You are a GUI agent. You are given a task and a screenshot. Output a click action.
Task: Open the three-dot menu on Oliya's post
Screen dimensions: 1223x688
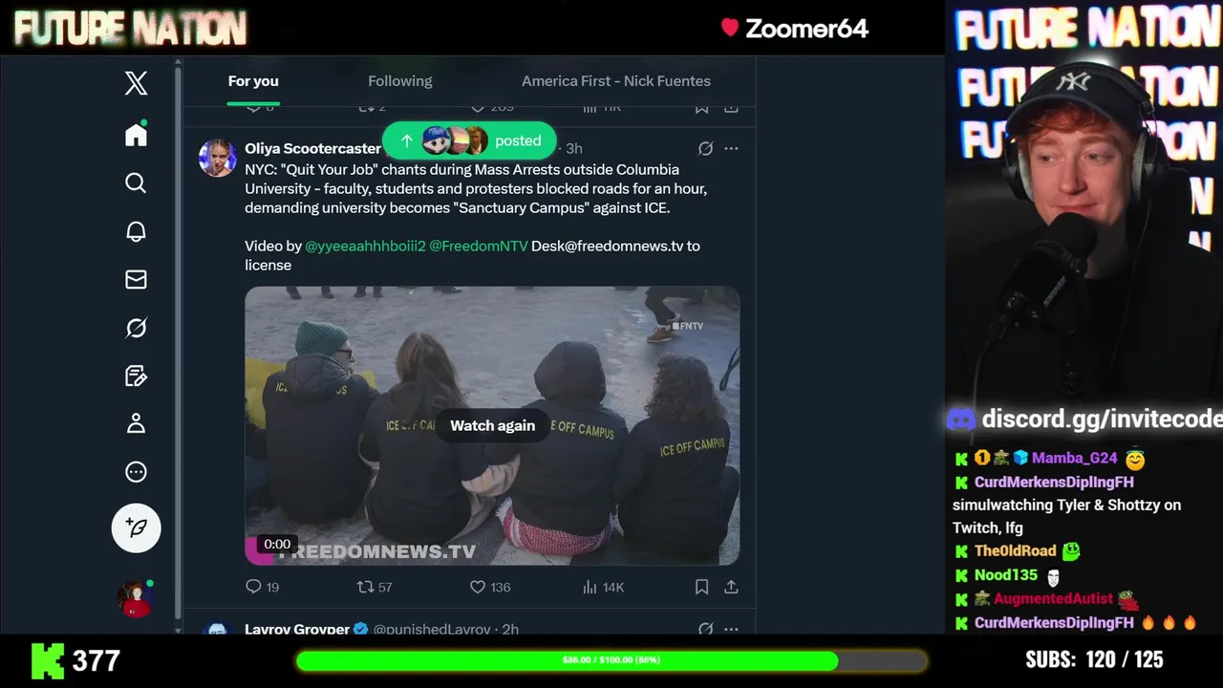731,148
